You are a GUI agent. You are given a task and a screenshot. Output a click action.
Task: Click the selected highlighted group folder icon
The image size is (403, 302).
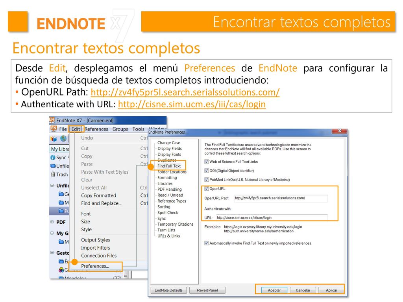pos(61,211)
